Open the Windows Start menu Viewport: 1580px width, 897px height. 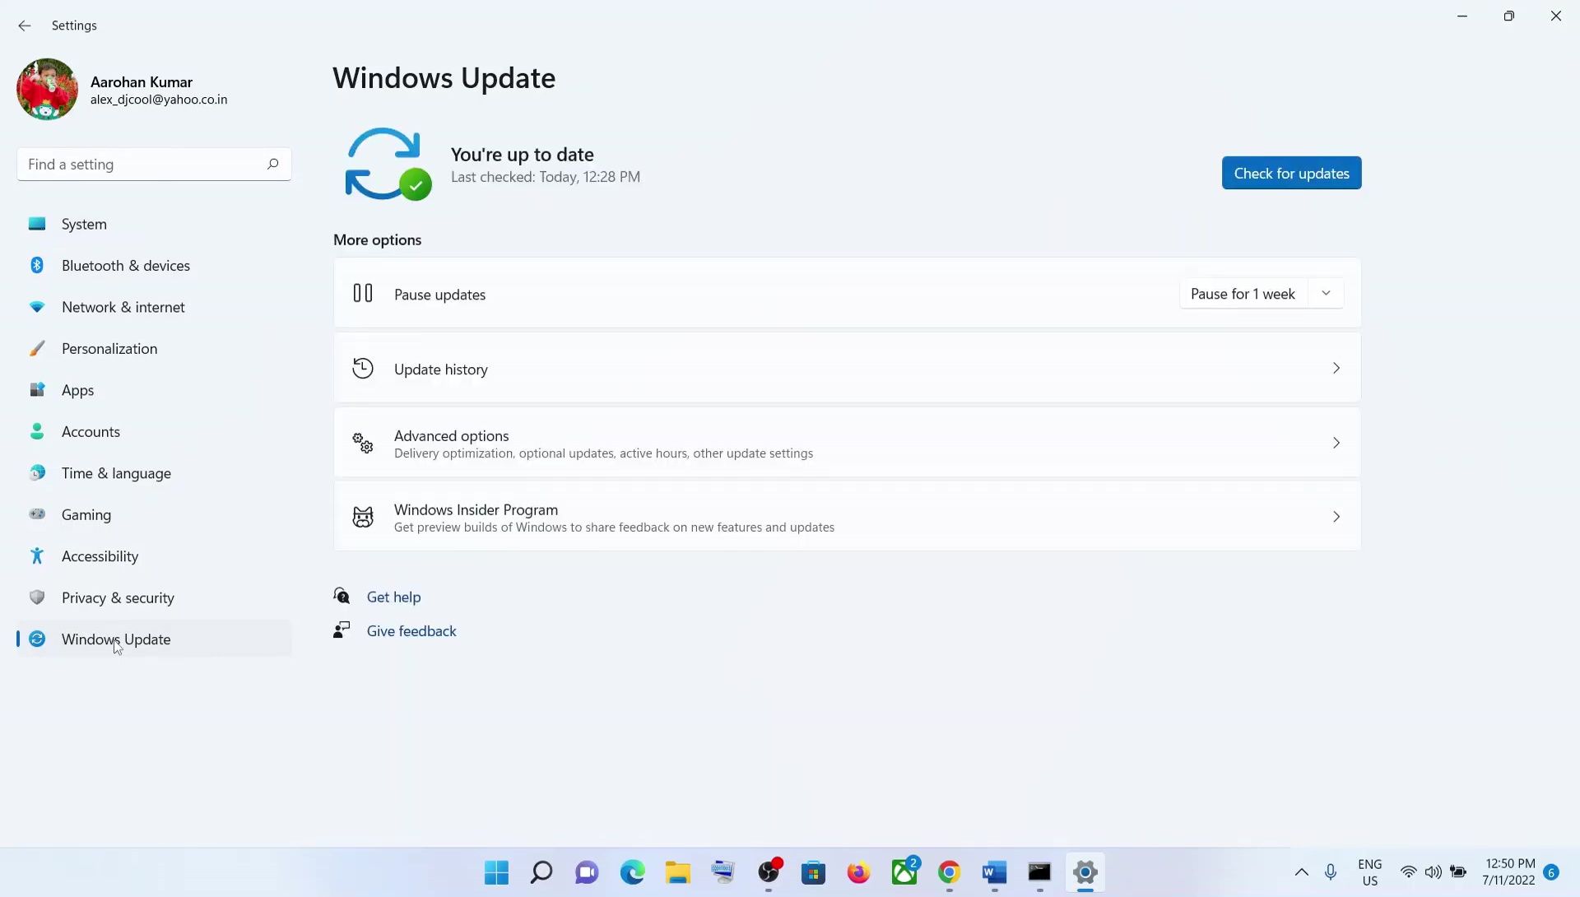pyautogui.click(x=496, y=872)
